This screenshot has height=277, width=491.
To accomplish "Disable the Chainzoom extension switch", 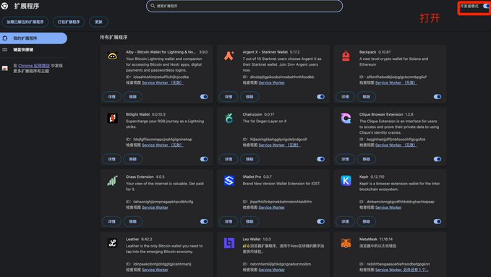I will (x=320, y=159).
